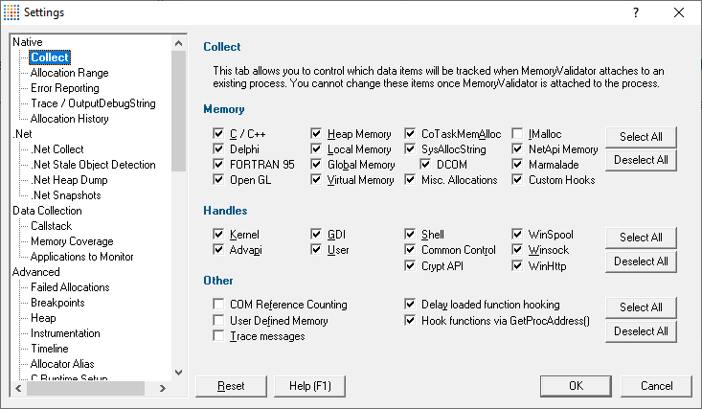The image size is (702, 409).
Task: Toggle Crypt API checkbox
Action: pos(410,265)
